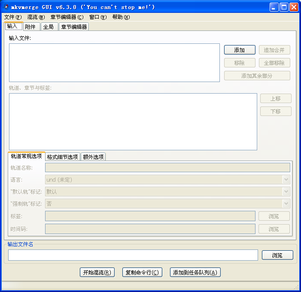Screen dimensions: 301x292
Task: Open the 窗口(W) menu
Action: [x=98, y=17]
